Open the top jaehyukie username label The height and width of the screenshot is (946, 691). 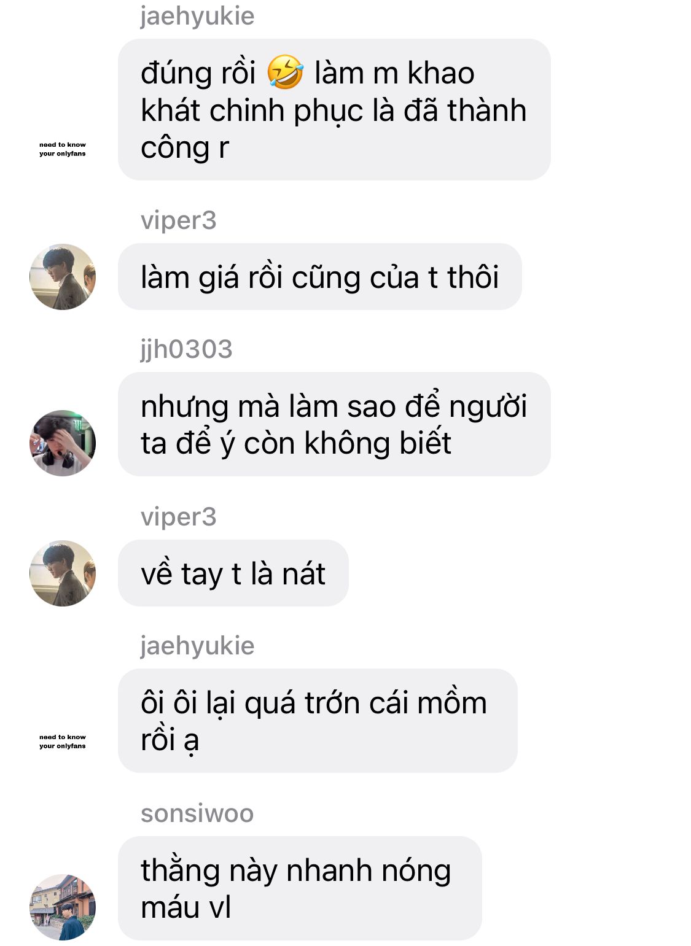click(x=197, y=16)
